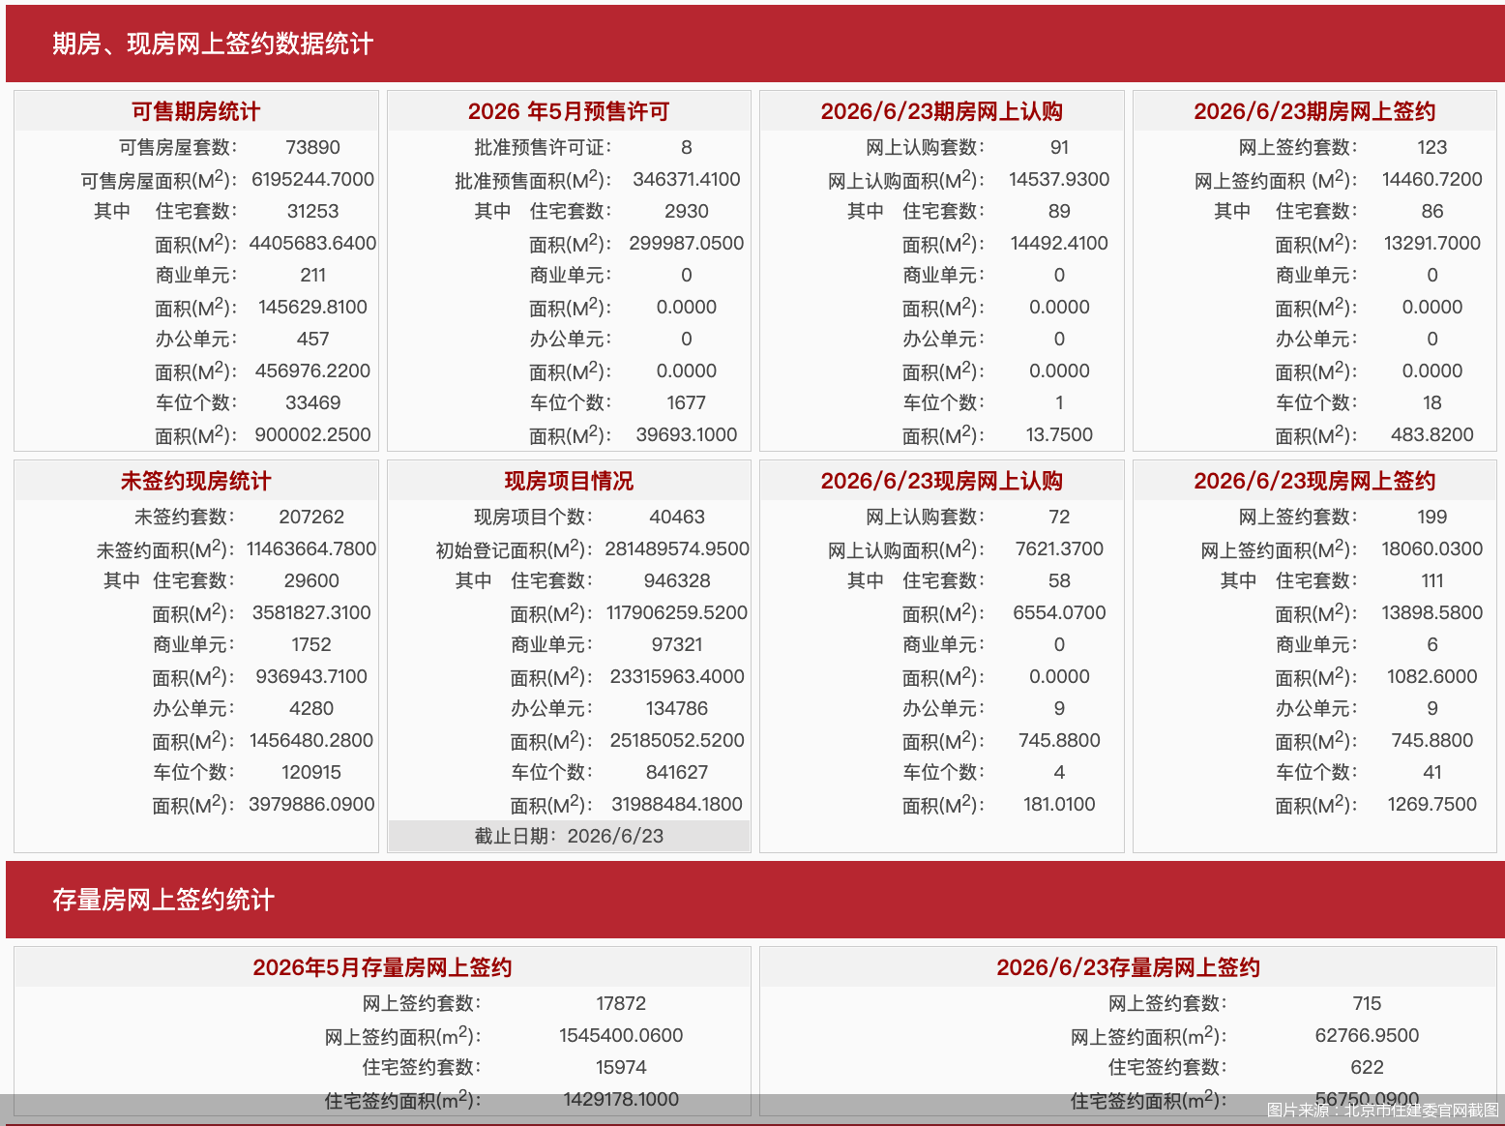
Task: Click the value 13.7500
Action: point(1060,434)
